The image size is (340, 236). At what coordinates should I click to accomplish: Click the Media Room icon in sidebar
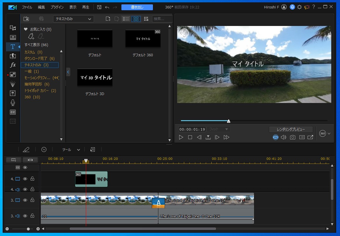[x=13, y=28]
